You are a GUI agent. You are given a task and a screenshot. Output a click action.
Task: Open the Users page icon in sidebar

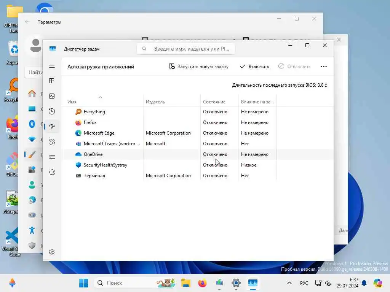point(52,142)
